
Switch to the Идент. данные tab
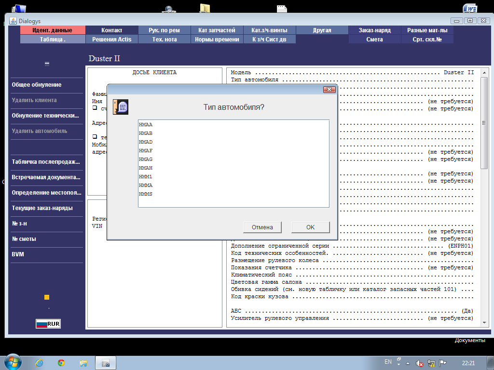tap(53, 30)
